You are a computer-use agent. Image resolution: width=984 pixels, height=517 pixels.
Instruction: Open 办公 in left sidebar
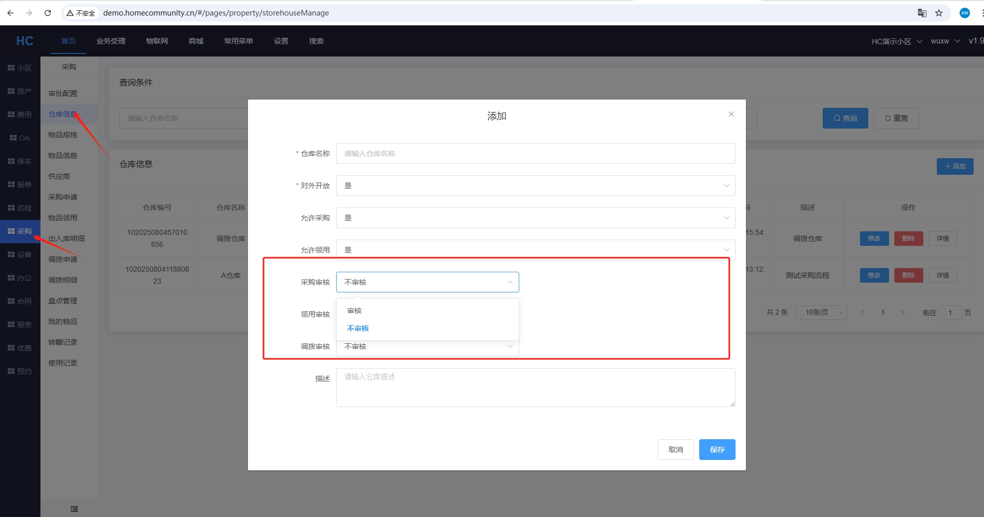(x=20, y=278)
